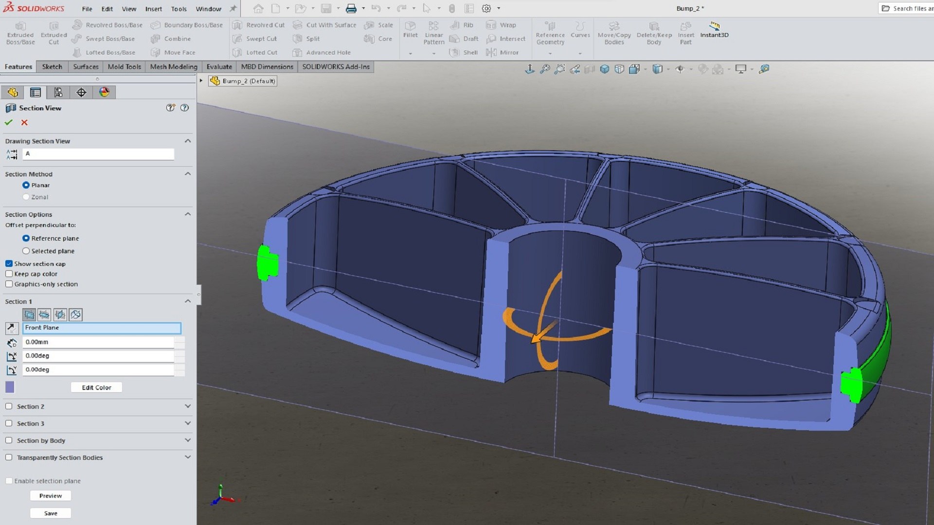Select the Swept Cut tool
This screenshot has width=934, height=525.
[254, 38]
